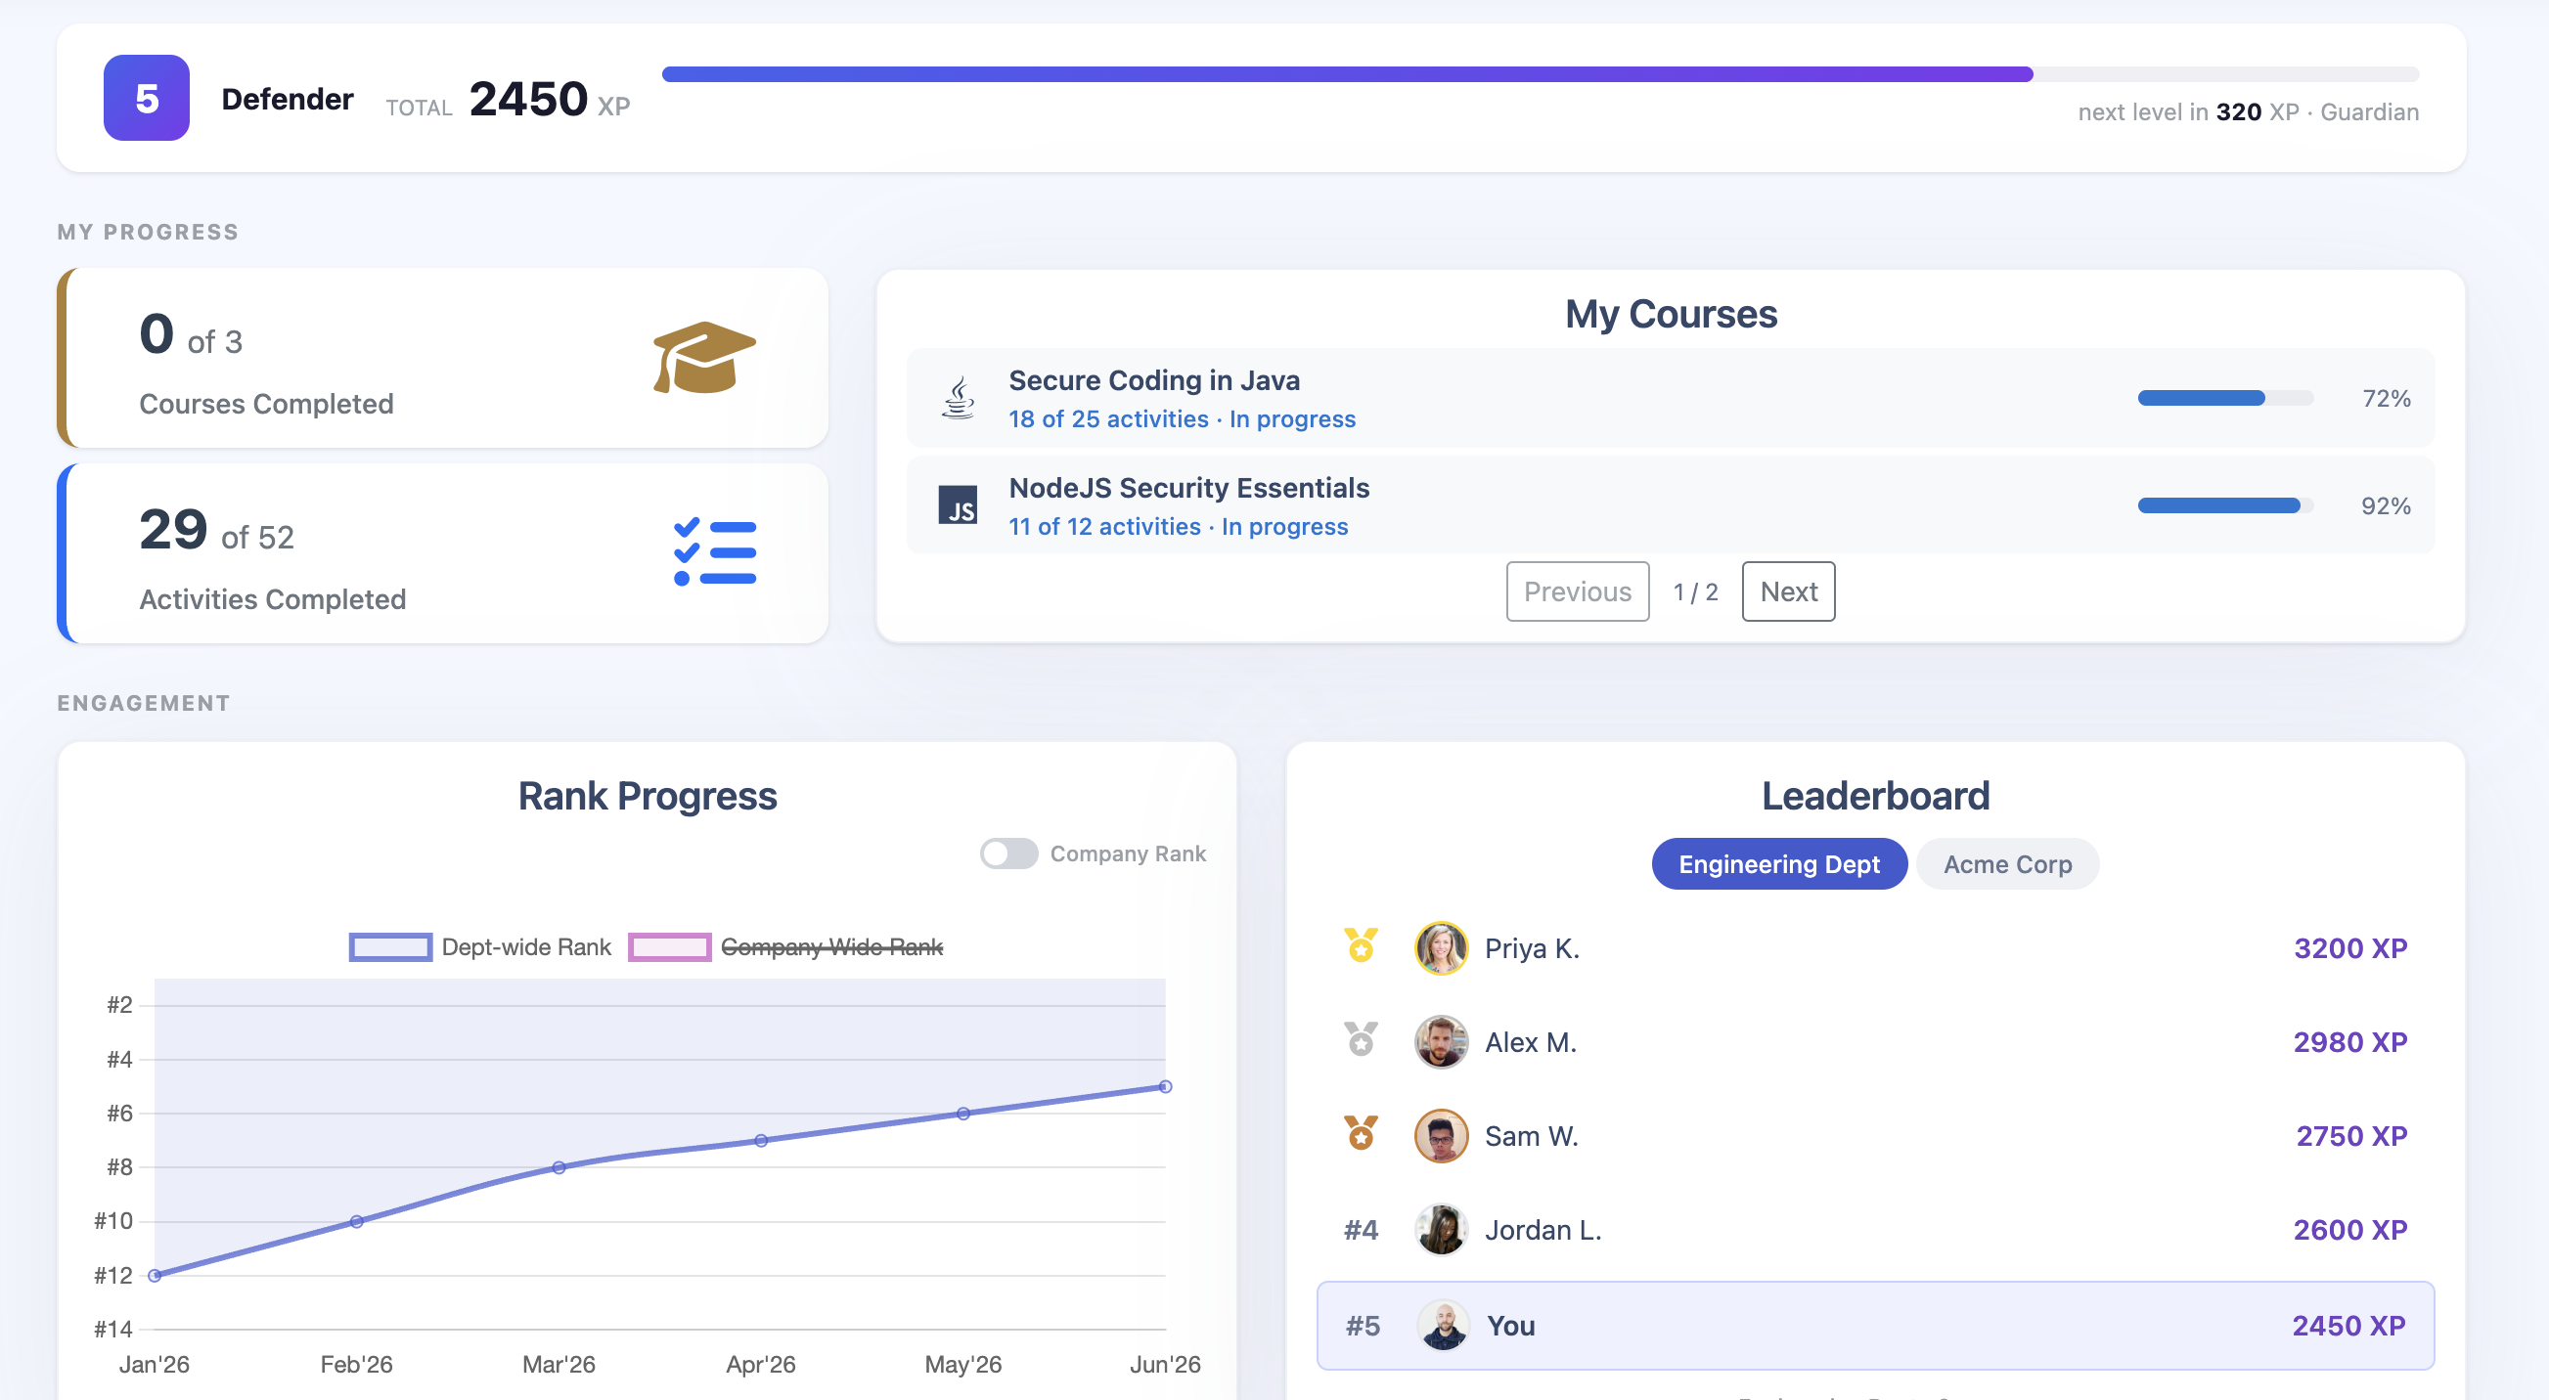
Task: Open Sam W.'s avatar
Action: coord(1441,1136)
